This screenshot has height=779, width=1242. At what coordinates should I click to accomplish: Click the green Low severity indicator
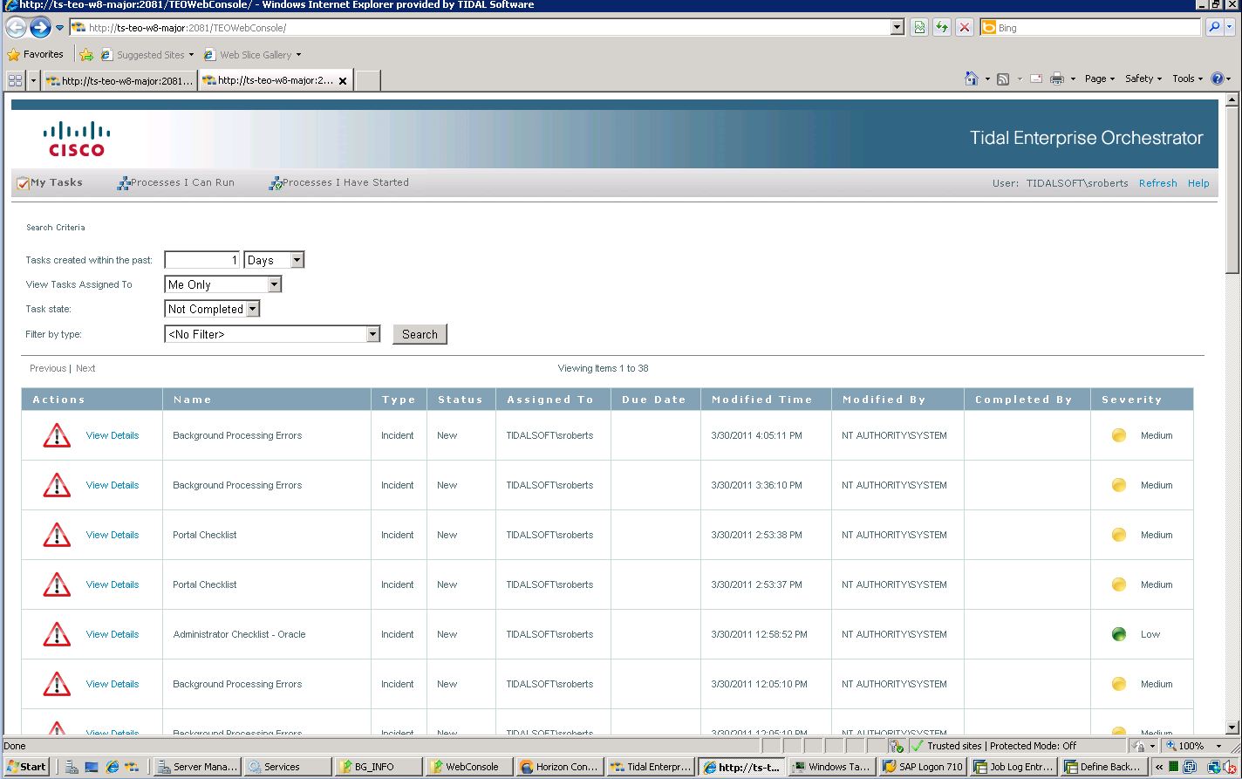(x=1119, y=634)
